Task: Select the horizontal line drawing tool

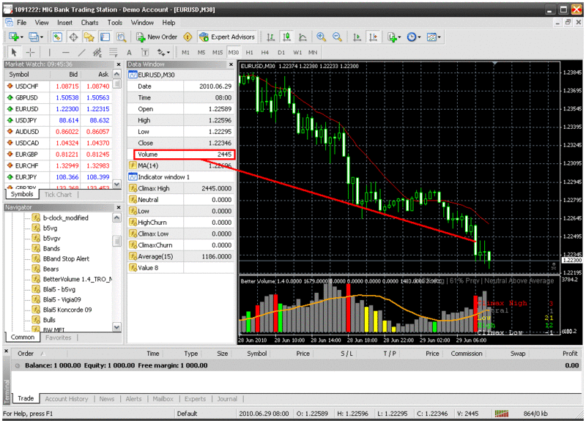Action: point(65,53)
